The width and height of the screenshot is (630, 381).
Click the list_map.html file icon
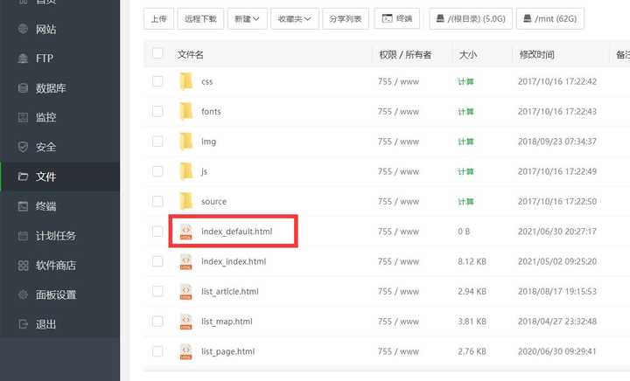186,322
